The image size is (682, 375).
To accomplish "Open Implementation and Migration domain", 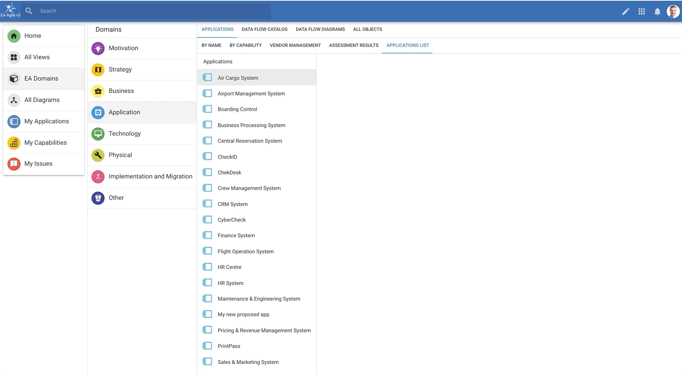I will 150,176.
